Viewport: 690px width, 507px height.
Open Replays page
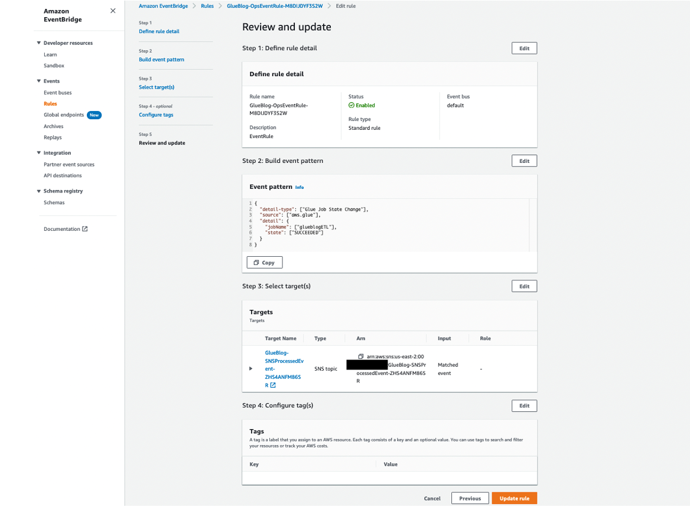coord(53,138)
